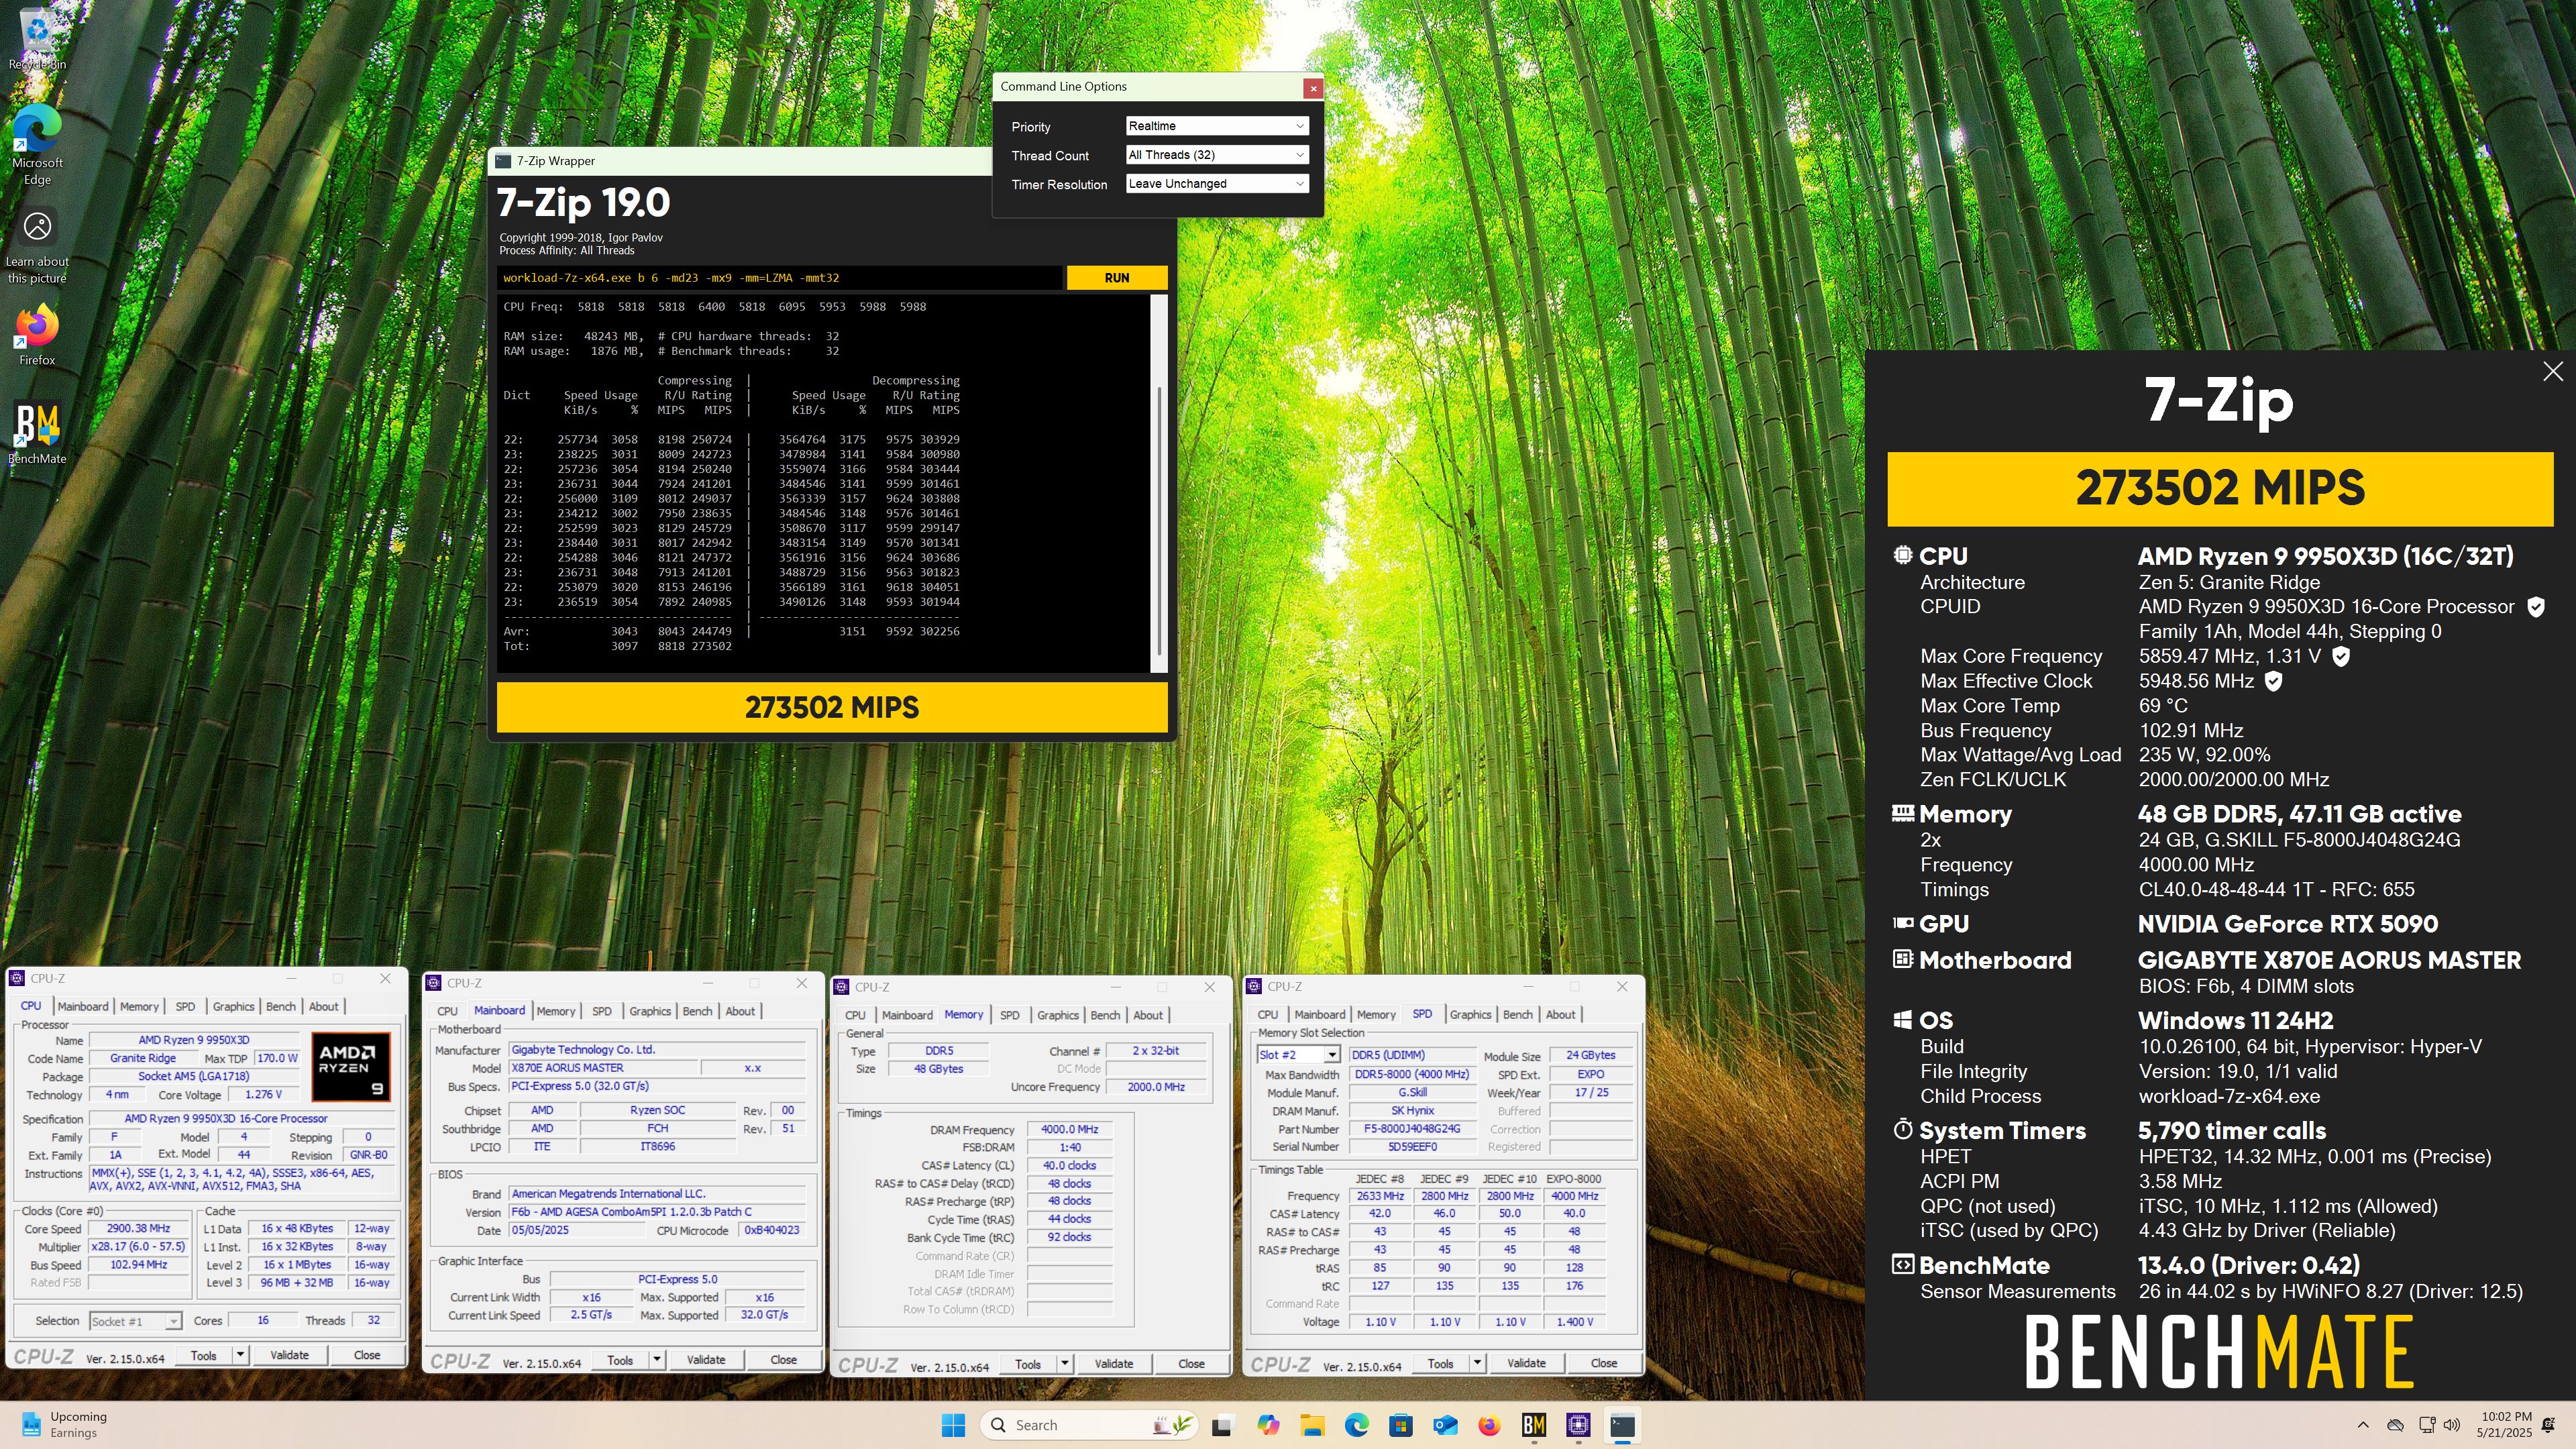Click Close button in the CPU-Z Mainboard window
Screen dimensions: 2576x1449
pos(783,1360)
